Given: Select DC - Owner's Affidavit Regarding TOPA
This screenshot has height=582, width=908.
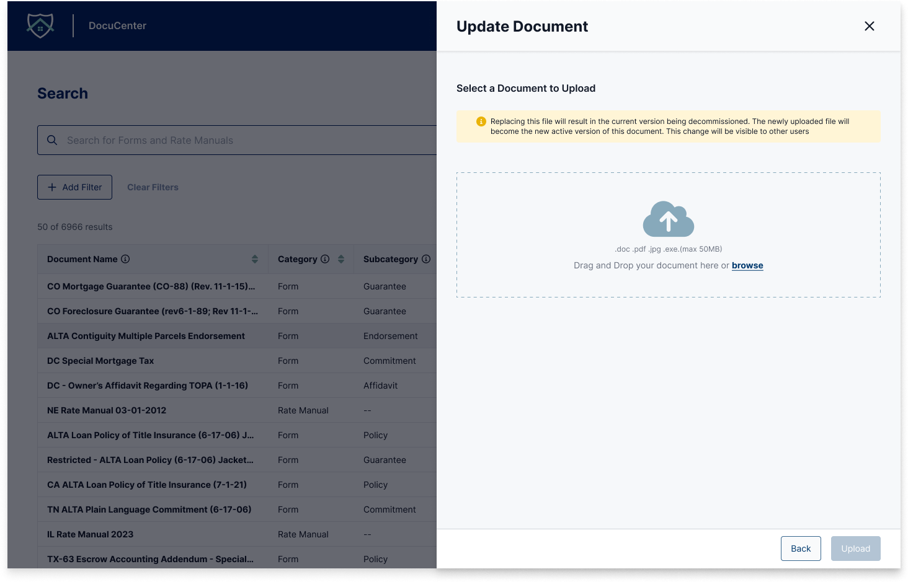Looking at the screenshot, I should [x=148, y=386].
